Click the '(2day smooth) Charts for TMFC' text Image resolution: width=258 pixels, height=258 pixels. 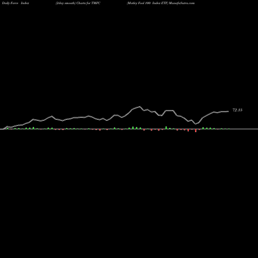click(x=78, y=3)
